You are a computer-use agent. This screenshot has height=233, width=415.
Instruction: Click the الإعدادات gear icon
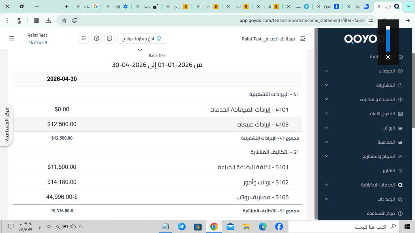(400, 199)
